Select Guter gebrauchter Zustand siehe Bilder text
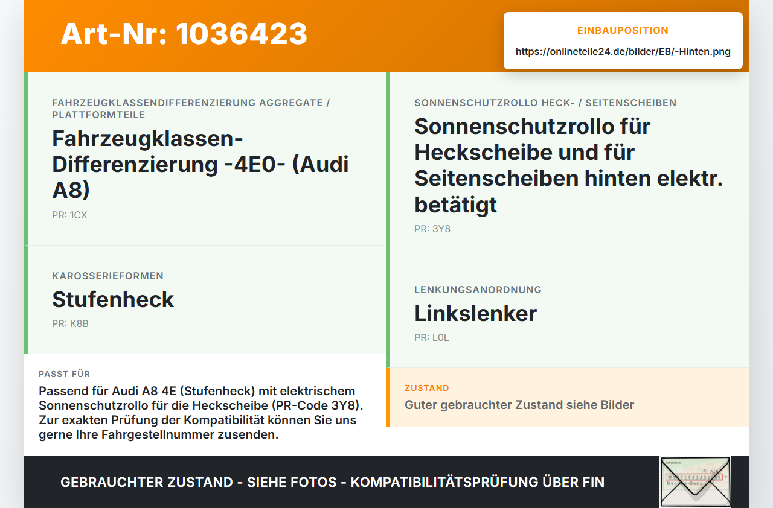 click(x=519, y=405)
